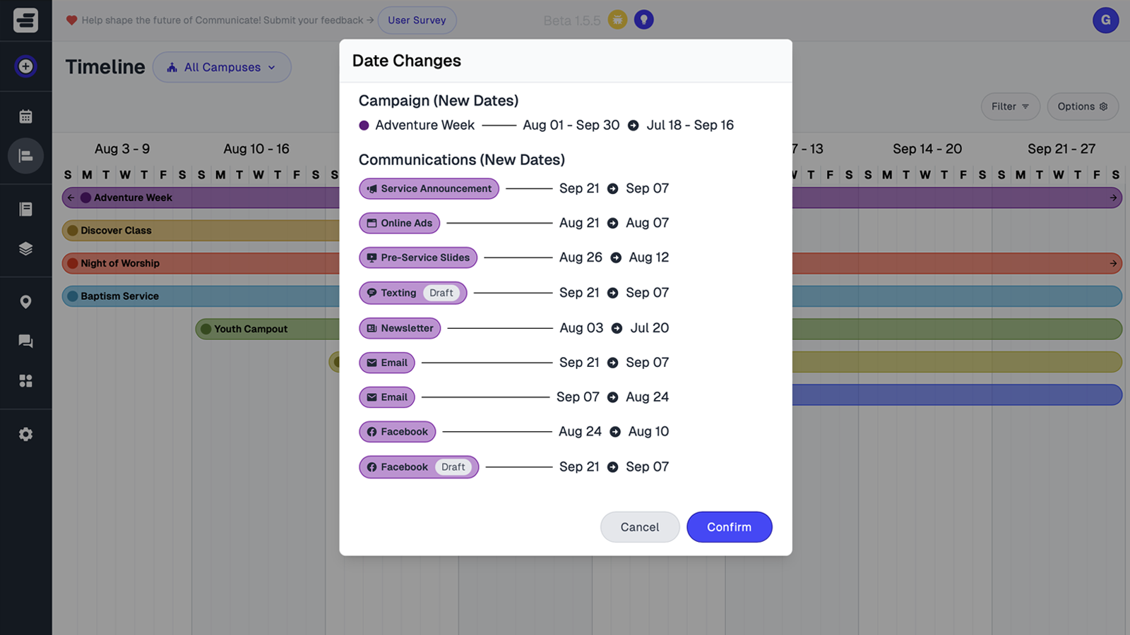Image resolution: width=1130 pixels, height=635 pixels.
Task: Click the yellow bug report icon
Action: pyautogui.click(x=617, y=20)
